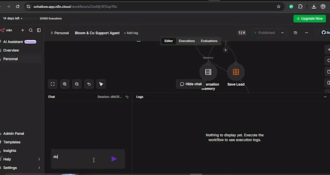Click the Memory connector label
Viewport: 330px width, 175px height.
[208, 58]
